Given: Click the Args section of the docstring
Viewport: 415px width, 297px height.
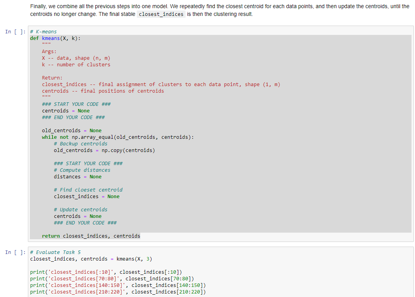Looking at the screenshot, I should (48, 51).
